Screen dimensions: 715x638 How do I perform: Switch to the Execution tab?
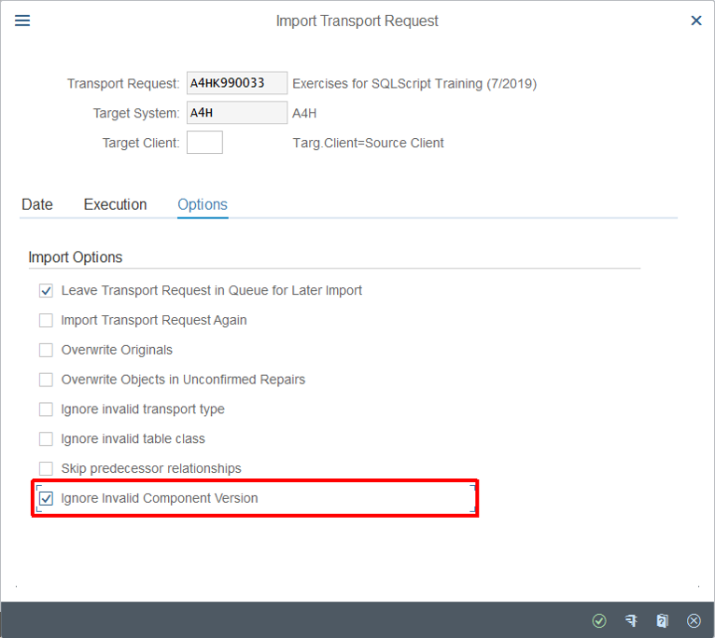(x=116, y=204)
